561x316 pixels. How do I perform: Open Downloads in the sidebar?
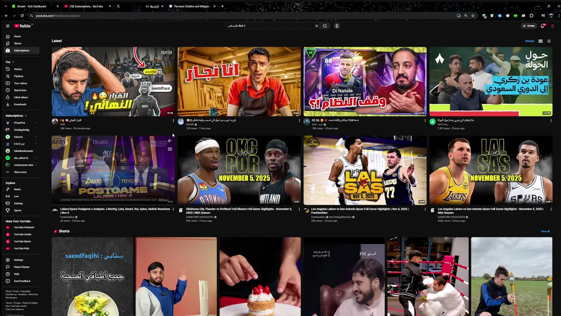(x=22, y=104)
